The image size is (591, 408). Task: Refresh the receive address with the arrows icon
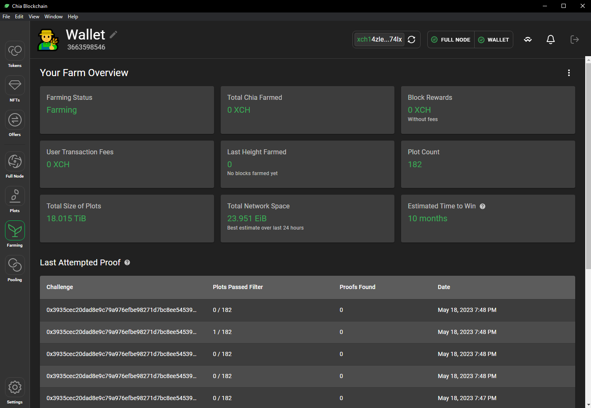(411, 40)
